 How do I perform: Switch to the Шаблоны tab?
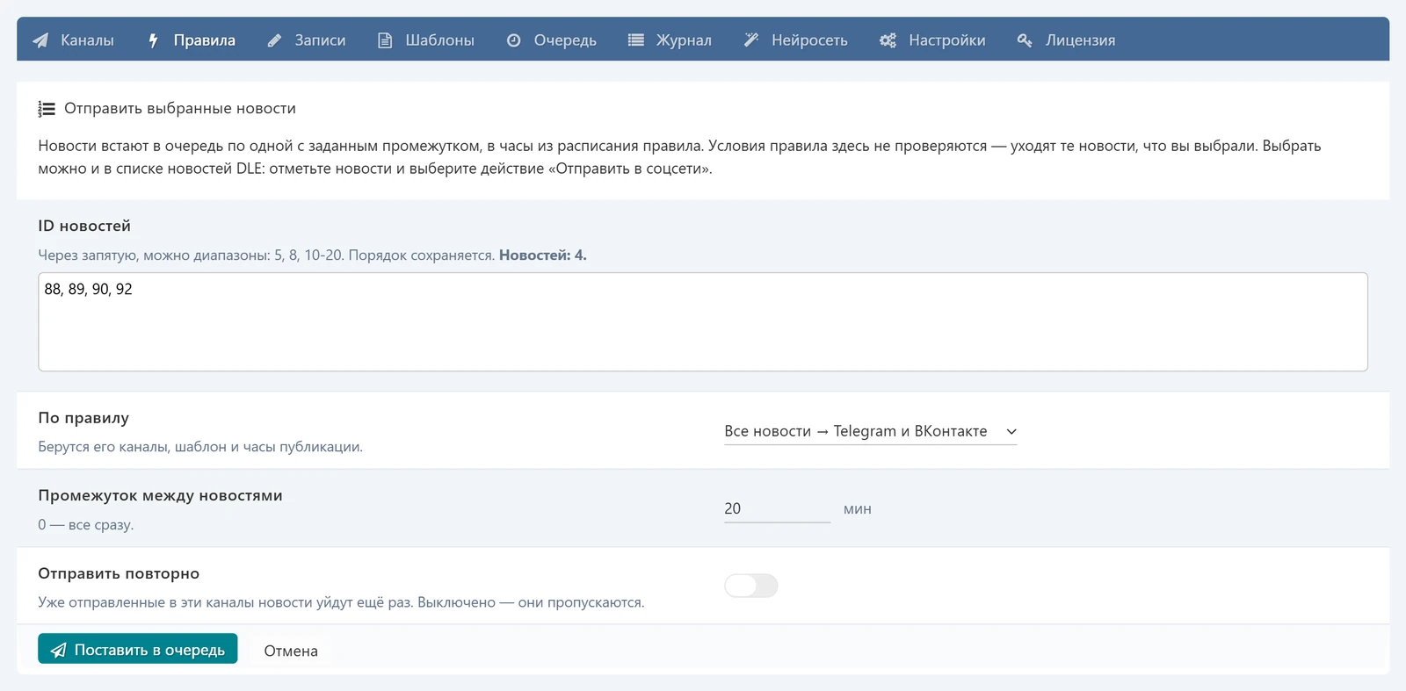coord(426,40)
